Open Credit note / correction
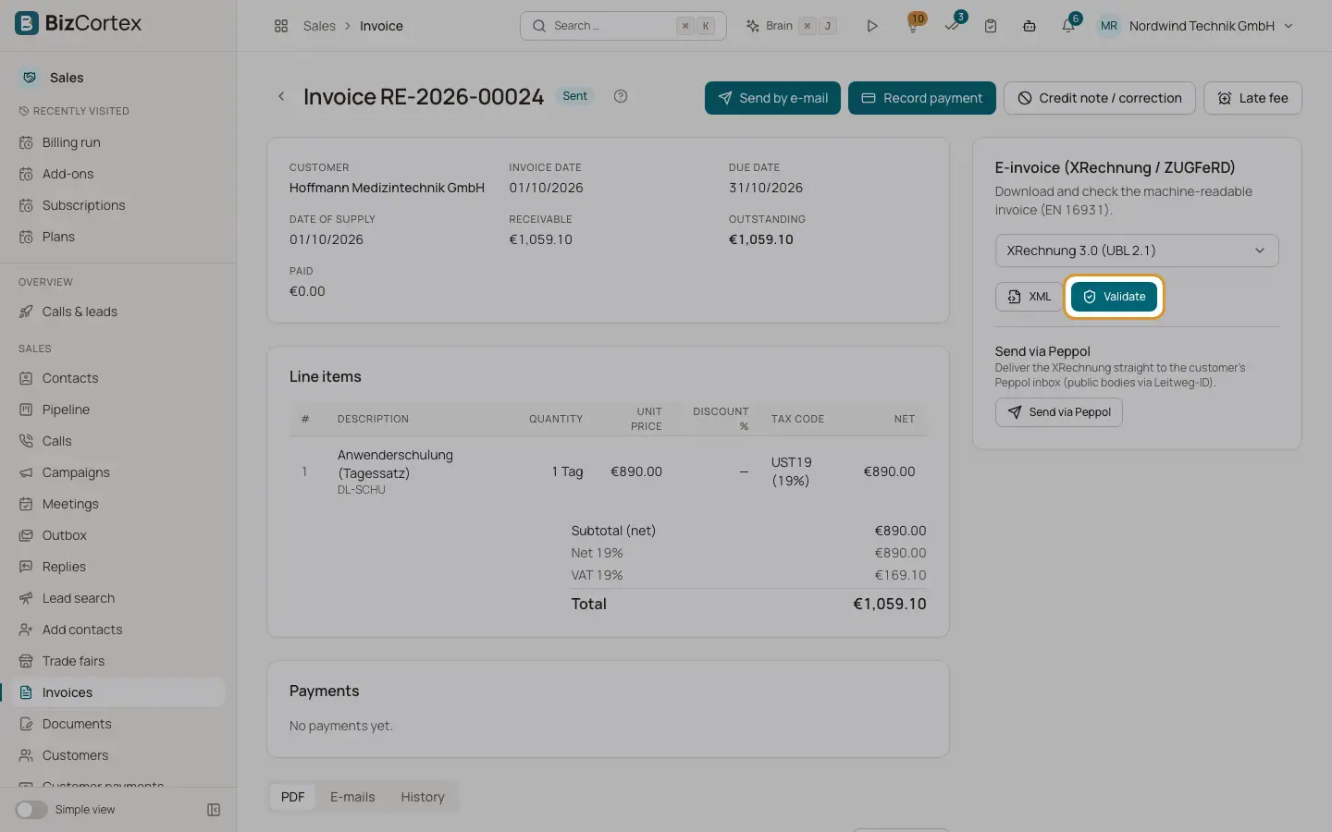Image resolution: width=1332 pixels, height=832 pixels. tap(1099, 98)
